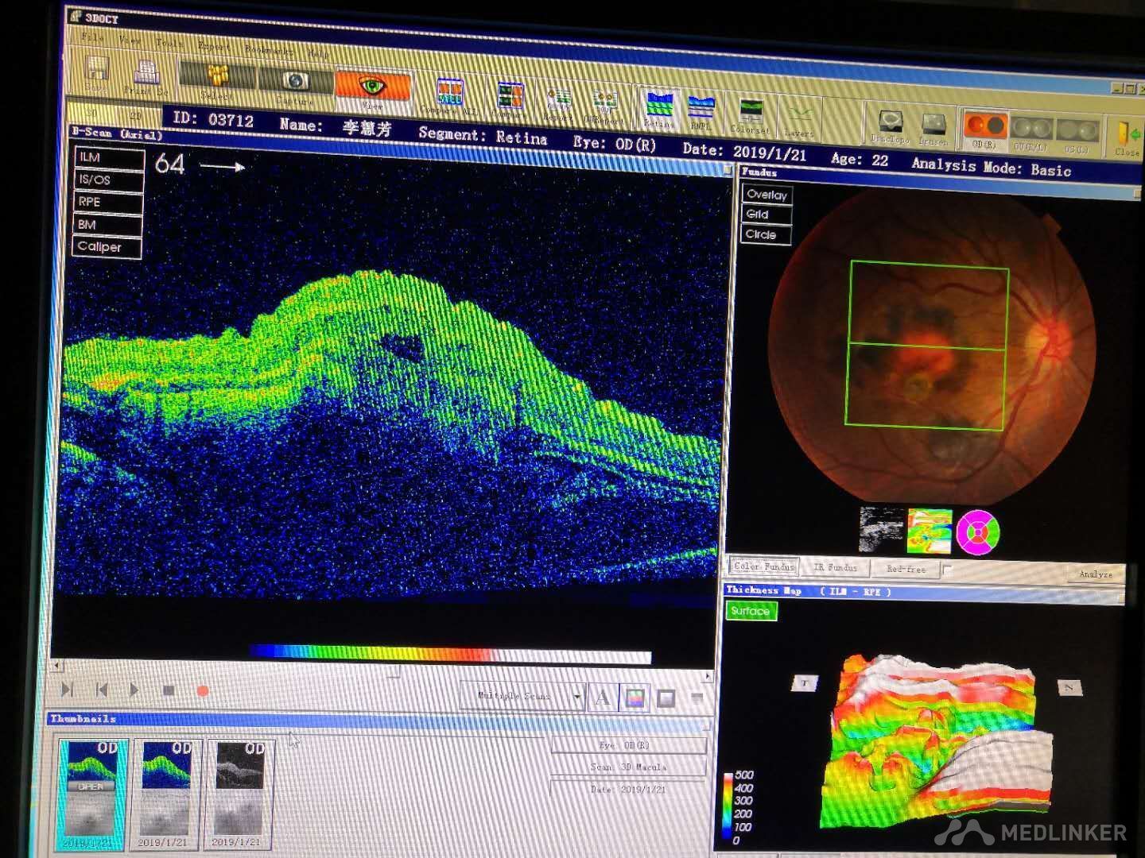This screenshot has height=858, width=1145.
Task: Click the Drusen analysis icon
Action: (933, 126)
